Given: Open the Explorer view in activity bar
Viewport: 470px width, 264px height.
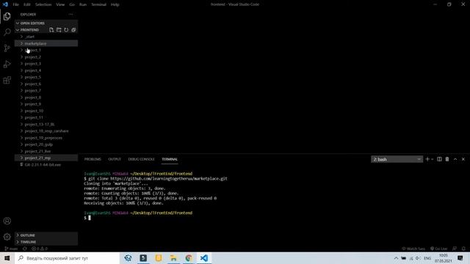Looking at the screenshot, I should [7, 16].
